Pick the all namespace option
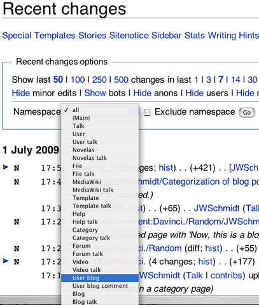 point(100,110)
